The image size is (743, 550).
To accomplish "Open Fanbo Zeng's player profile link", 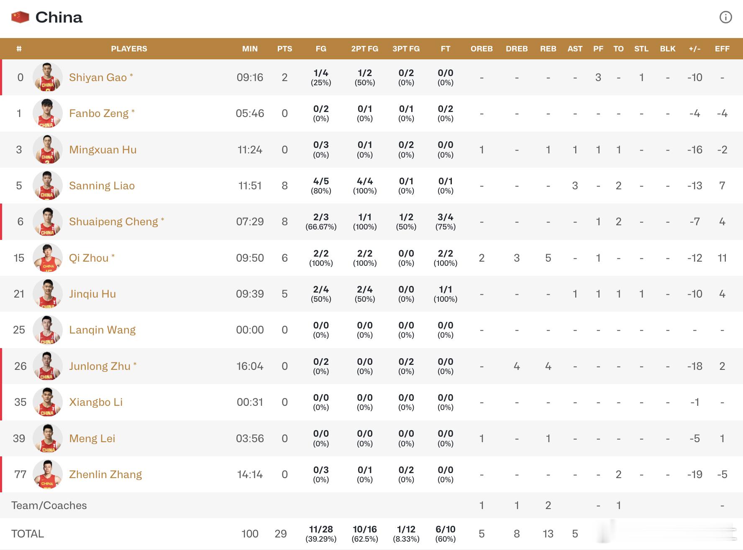I will click(99, 113).
